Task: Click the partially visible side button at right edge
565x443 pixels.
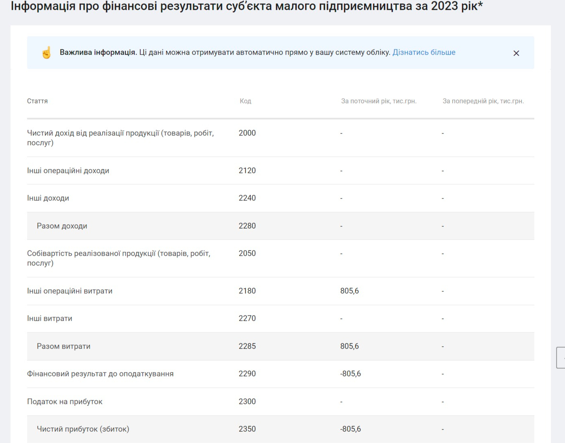Action: (561, 357)
